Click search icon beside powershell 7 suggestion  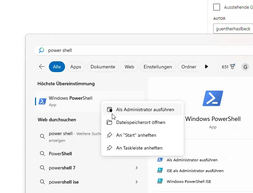pos(42,168)
